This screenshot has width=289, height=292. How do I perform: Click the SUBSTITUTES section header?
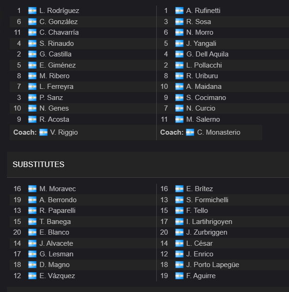tap(38, 164)
